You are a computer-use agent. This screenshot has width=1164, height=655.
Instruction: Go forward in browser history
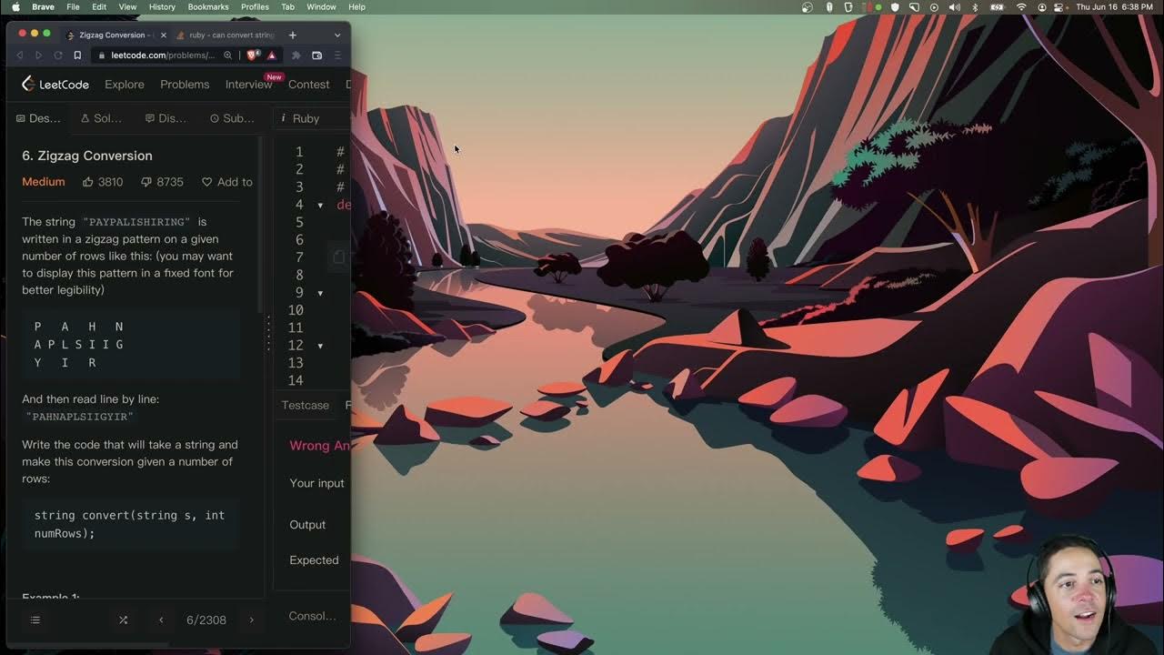point(39,55)
